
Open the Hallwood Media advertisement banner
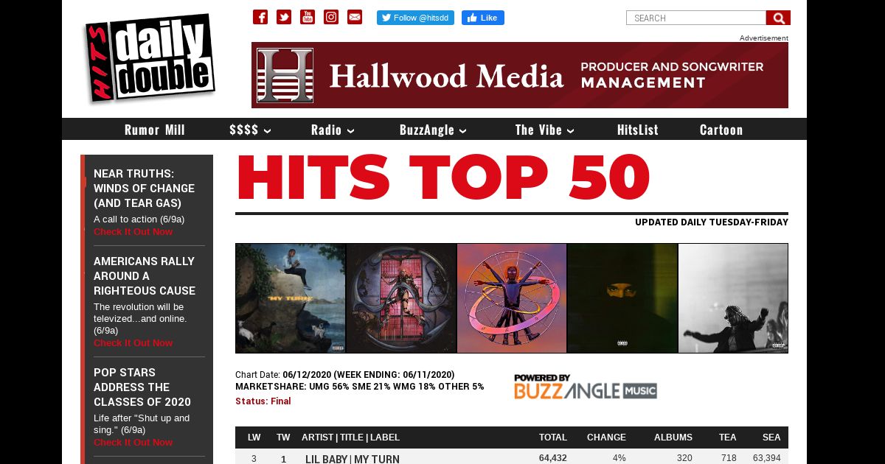[520, 75]
